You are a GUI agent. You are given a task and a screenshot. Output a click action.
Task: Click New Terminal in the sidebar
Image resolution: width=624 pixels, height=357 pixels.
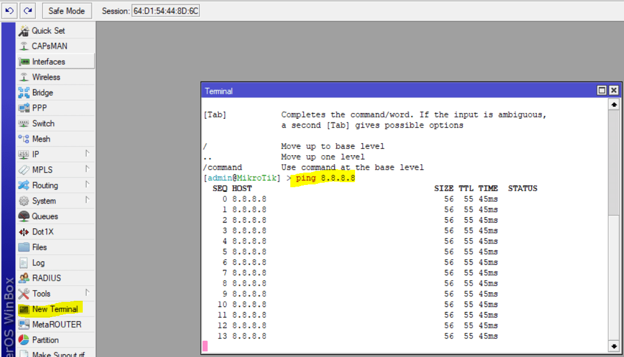tap(55, 309)
